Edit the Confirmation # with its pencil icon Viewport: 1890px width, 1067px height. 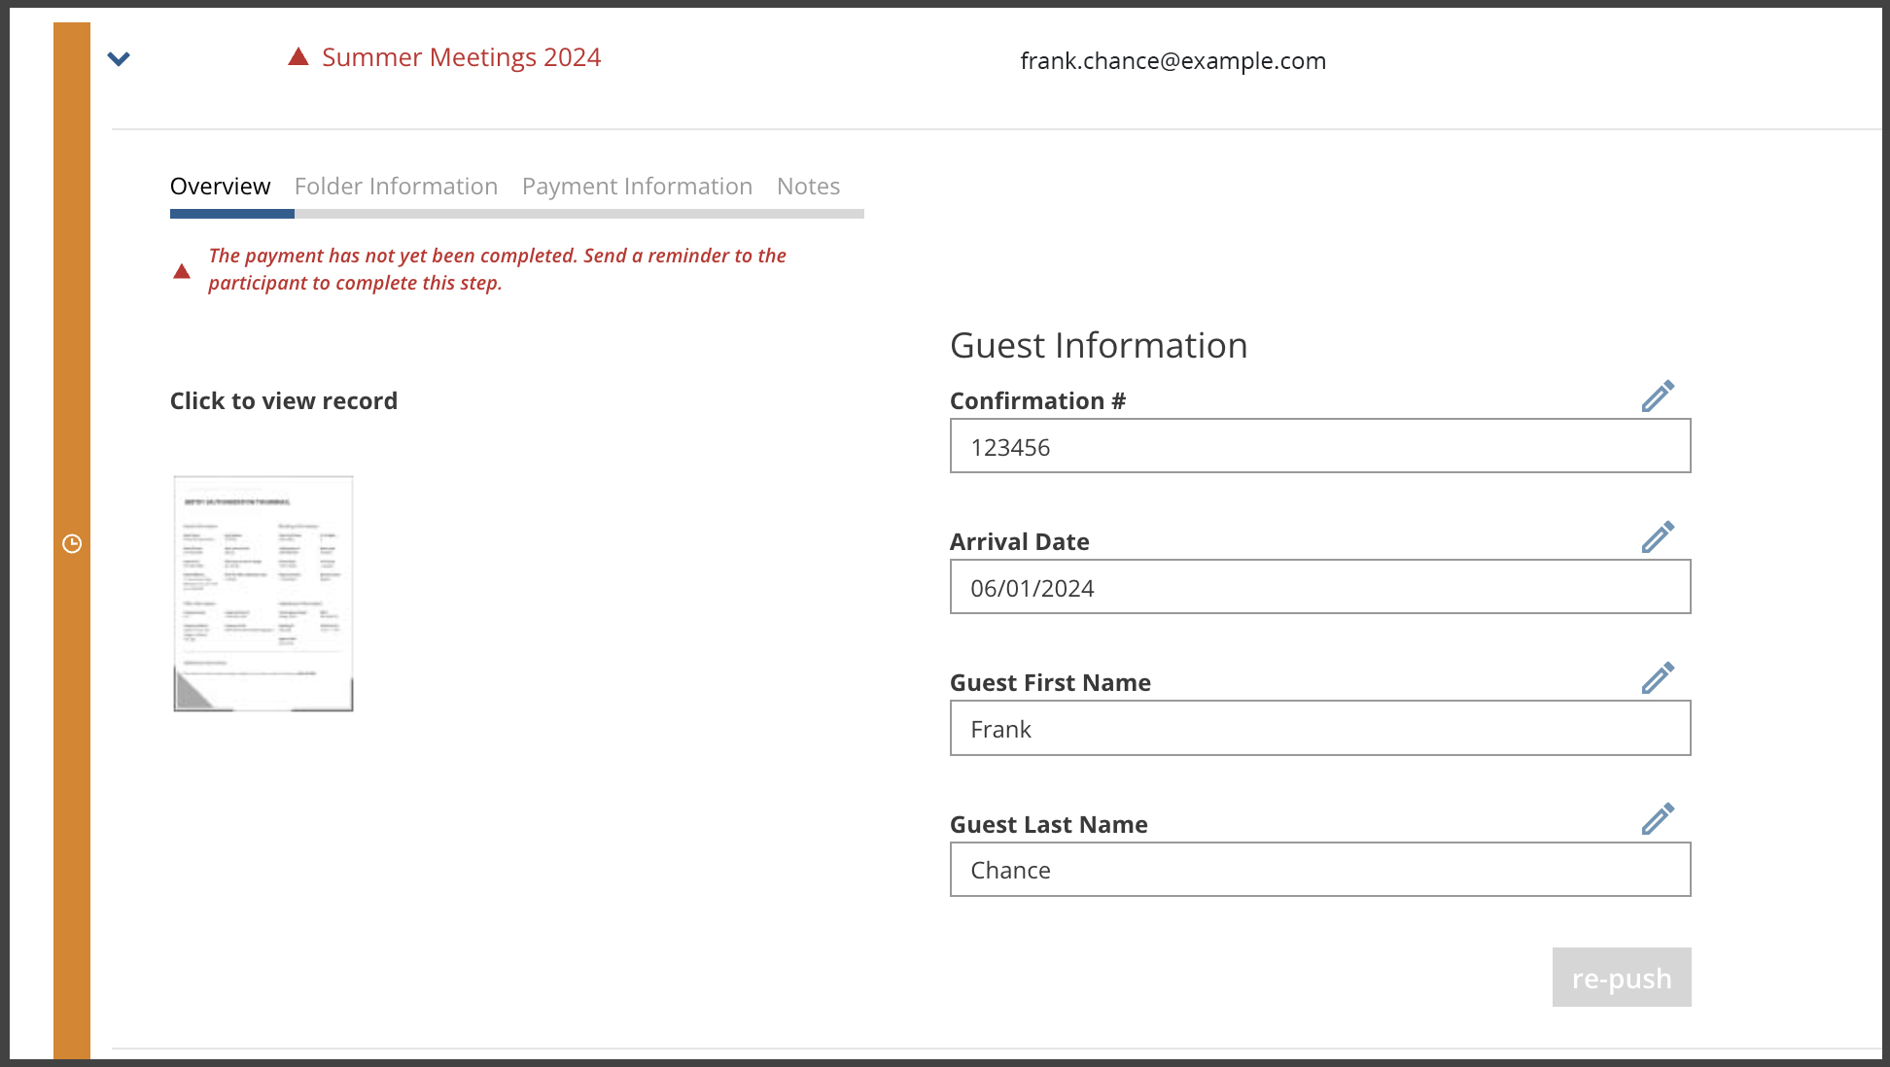1658,396
